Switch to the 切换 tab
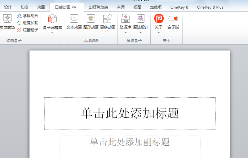Viewport: 248px width, 158px height. 24,7
